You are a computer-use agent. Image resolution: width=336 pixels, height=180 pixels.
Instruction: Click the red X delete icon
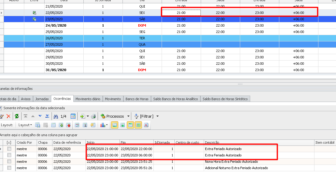tap(8, 116)
